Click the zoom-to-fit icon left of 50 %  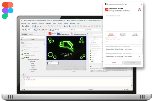click(26, 30)
